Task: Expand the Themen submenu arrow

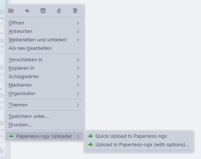Action: [78, 105]
